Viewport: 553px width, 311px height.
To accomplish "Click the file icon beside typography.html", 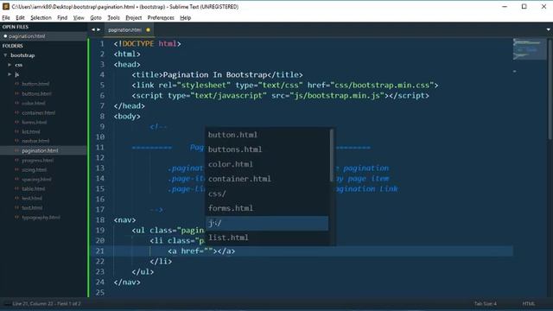I will coord(16,217).
